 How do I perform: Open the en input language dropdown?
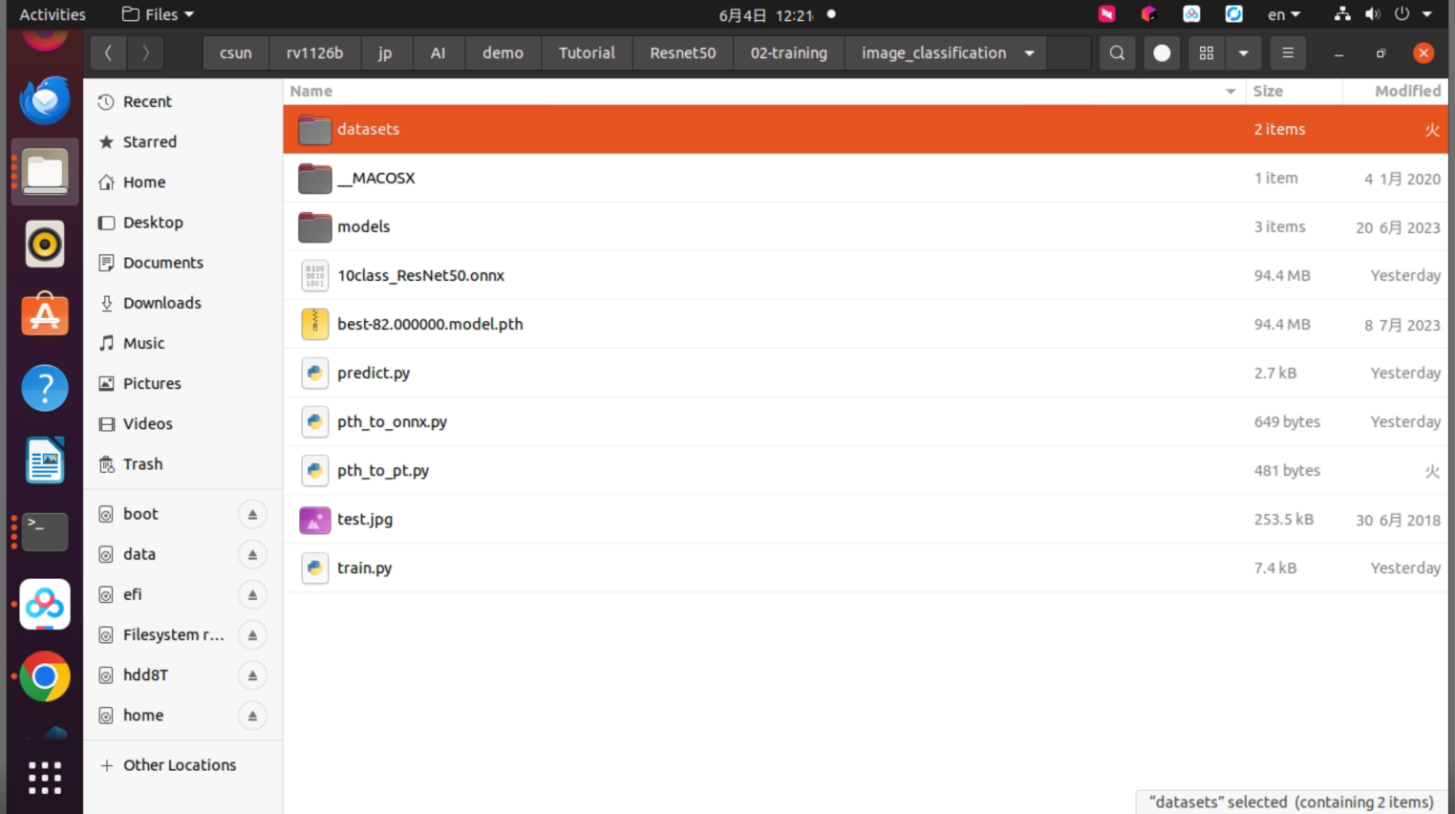1284,14
